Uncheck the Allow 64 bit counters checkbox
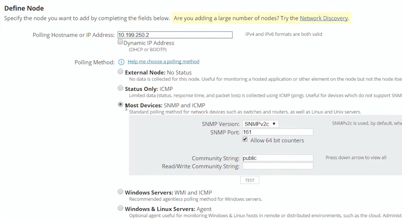This screenshot has width=402, height=222. 245,139
